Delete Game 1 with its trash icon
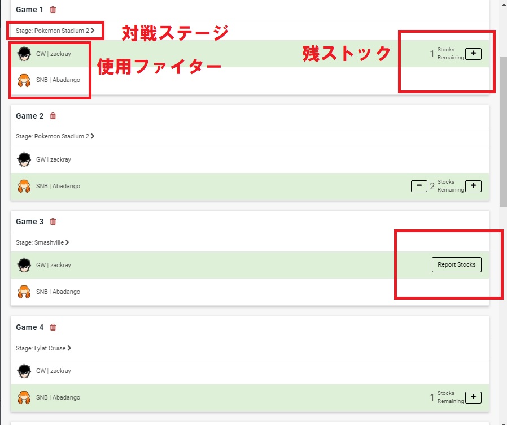The height and width of the screenshot is (425, 507). point(53,10)
